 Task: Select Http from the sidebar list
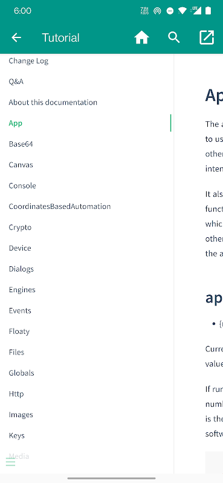point(16,394)
